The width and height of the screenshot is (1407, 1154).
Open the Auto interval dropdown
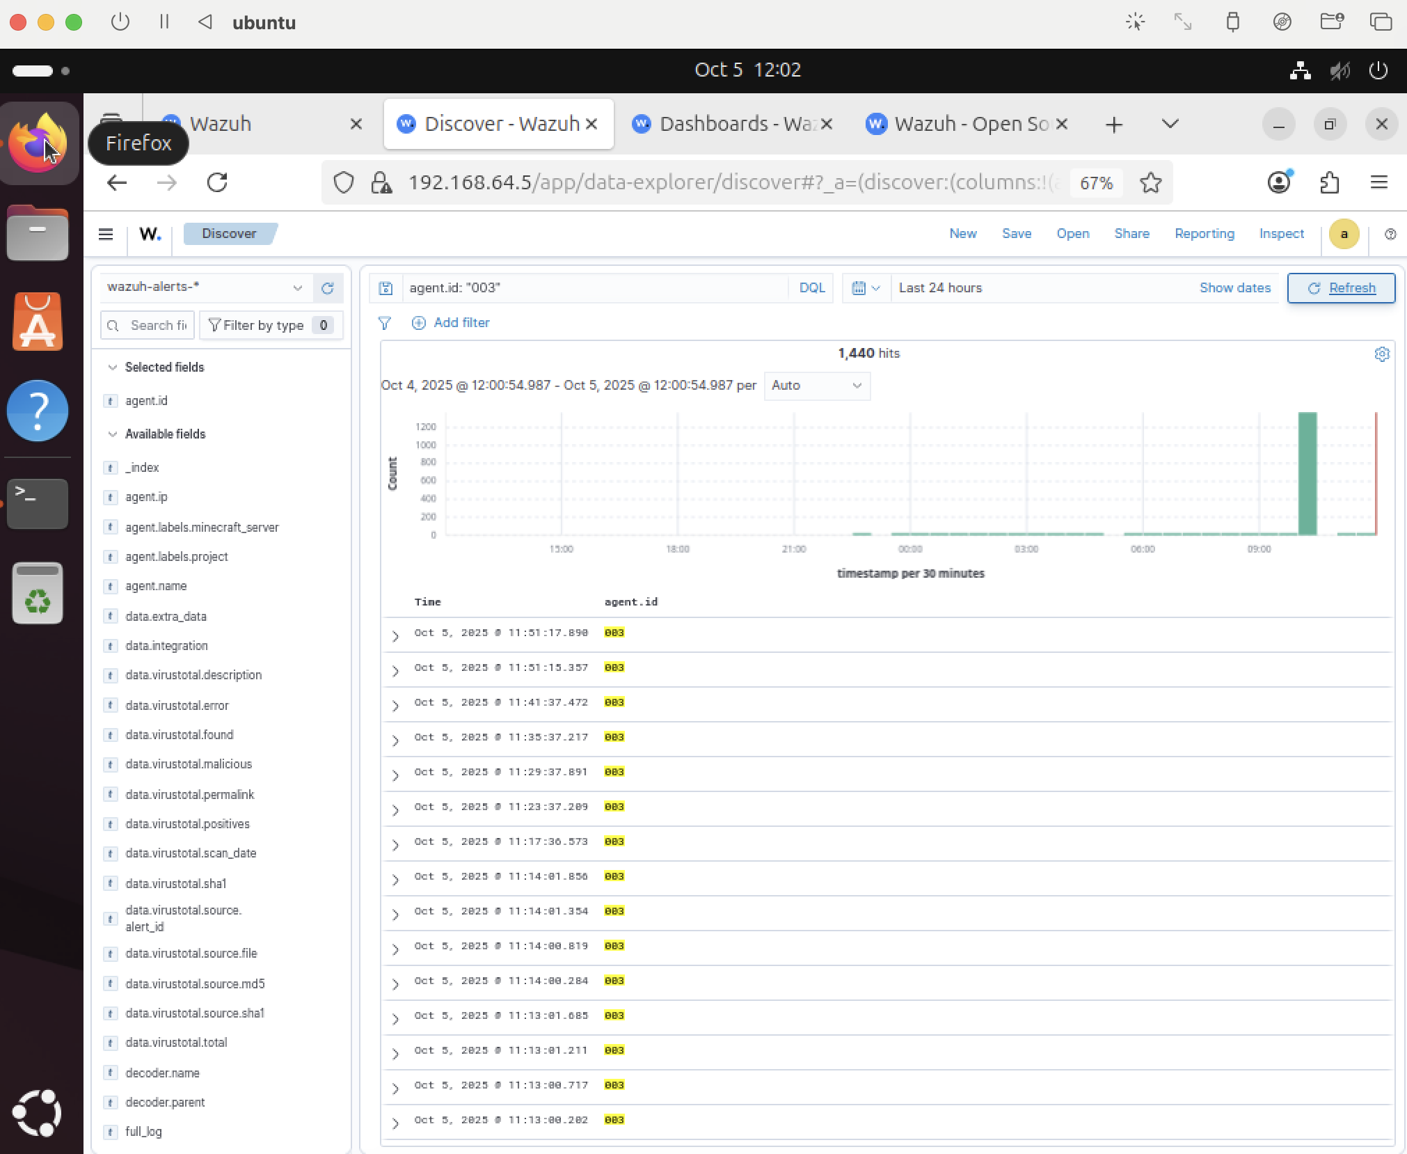pos(817,386)
